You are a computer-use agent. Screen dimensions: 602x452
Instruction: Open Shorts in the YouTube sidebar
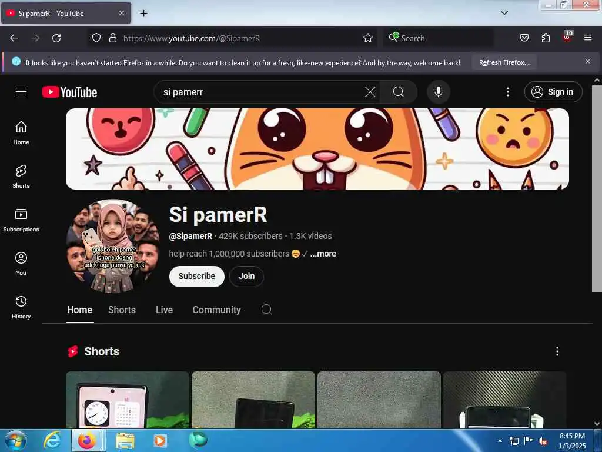[x=21, y=177]
